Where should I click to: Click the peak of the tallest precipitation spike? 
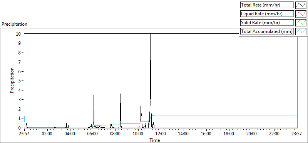[150, 35]
